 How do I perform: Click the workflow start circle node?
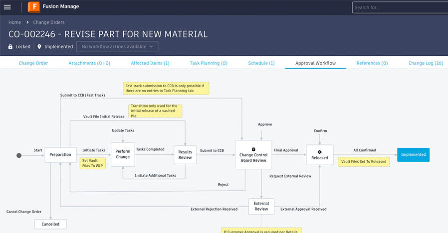pos(19,155)
